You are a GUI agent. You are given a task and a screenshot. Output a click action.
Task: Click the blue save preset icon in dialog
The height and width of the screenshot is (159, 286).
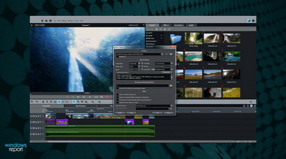pos(171,54)
